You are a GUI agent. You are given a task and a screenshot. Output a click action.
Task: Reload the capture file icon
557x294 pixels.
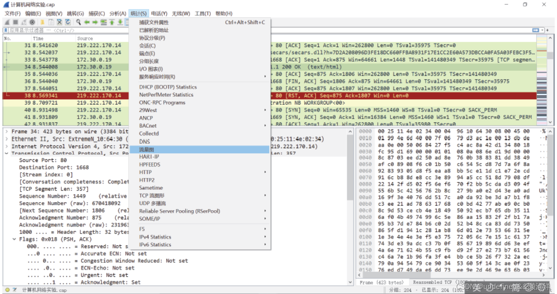68,22
